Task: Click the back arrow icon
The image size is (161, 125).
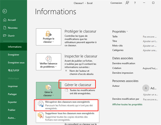Action: (x=5, y=11)
